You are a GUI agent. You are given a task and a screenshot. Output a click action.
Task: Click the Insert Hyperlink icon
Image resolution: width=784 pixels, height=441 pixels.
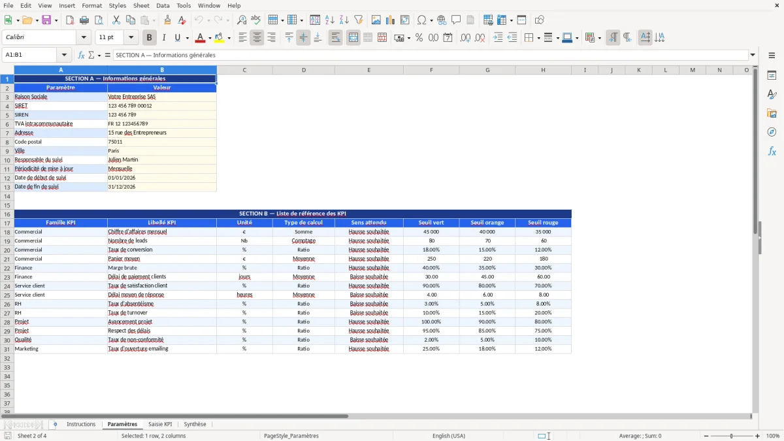click(442, 20)
